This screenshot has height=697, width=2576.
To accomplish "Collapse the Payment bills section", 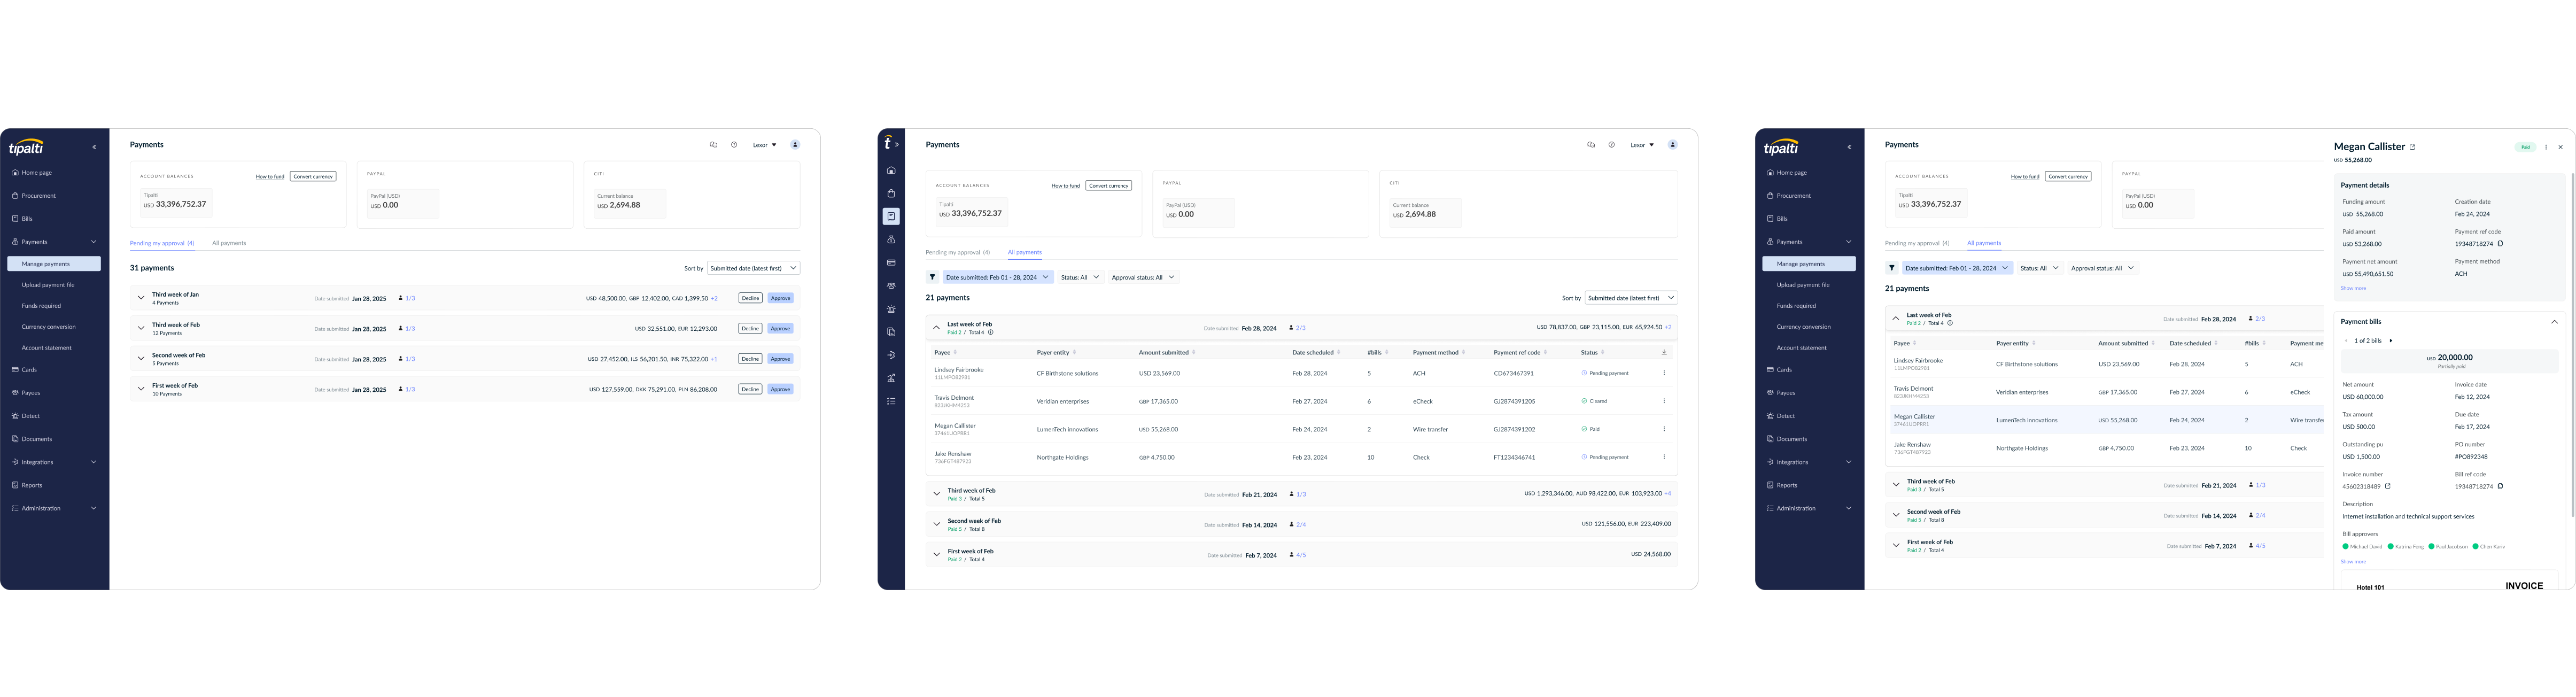I will 2554,322.
